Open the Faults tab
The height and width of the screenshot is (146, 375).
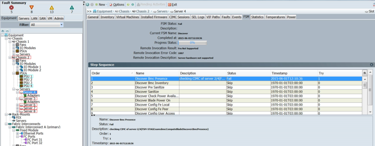[226, 17]
